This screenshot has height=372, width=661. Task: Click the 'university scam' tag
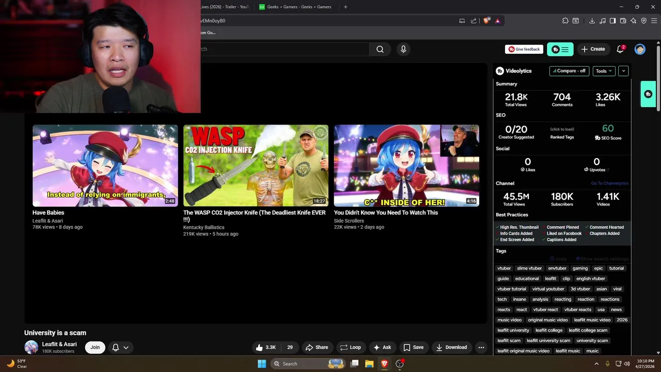pyautogui.click(x=592, y=340)
